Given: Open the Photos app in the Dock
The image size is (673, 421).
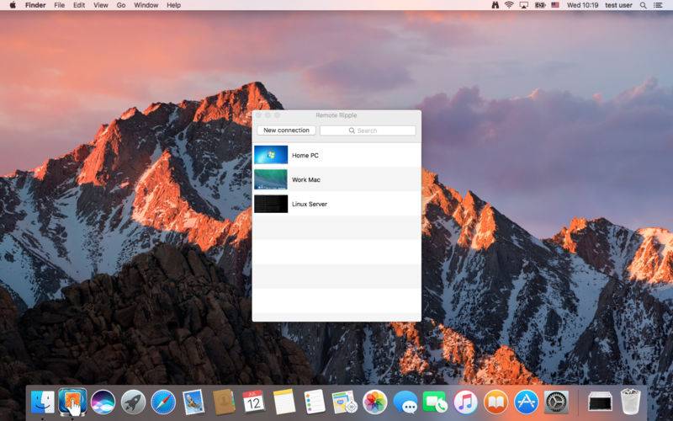Looking at the screenshot, I should (x=374, y=402).
